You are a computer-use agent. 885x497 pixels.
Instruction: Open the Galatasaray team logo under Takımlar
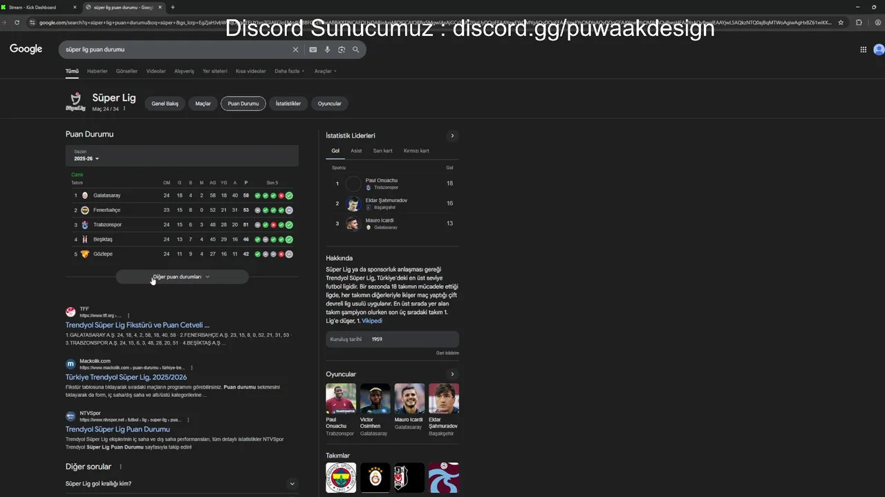(x=375, y=478)
